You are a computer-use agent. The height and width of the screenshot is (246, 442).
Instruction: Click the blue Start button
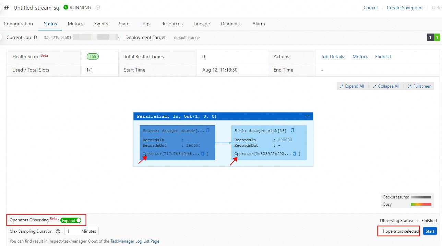[430, 231]
